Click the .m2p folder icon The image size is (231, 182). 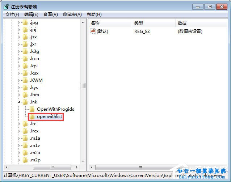point(25,160)
